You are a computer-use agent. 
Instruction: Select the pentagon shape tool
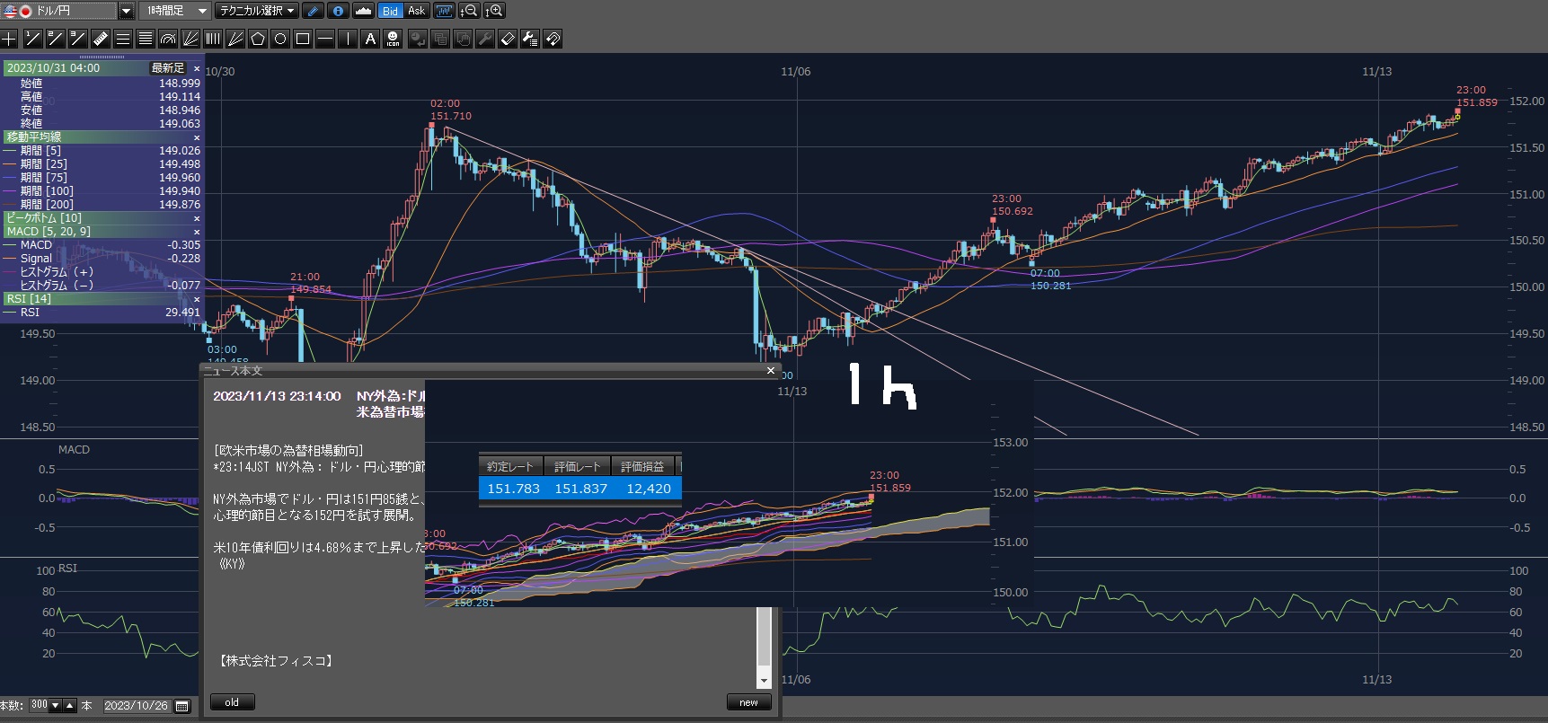tap(258, 39)
